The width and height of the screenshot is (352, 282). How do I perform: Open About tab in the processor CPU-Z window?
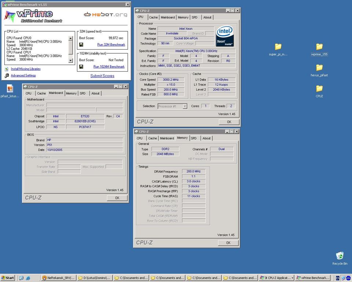[x=207, y=17]
